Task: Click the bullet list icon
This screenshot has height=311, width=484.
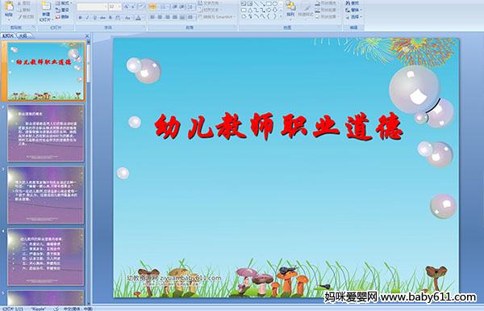Action: (152, 6)
